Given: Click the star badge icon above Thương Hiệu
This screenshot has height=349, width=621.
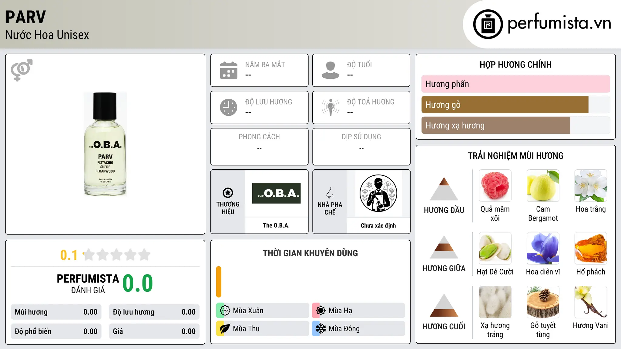Looking at the screenshot, I should (x=228, y=193).
